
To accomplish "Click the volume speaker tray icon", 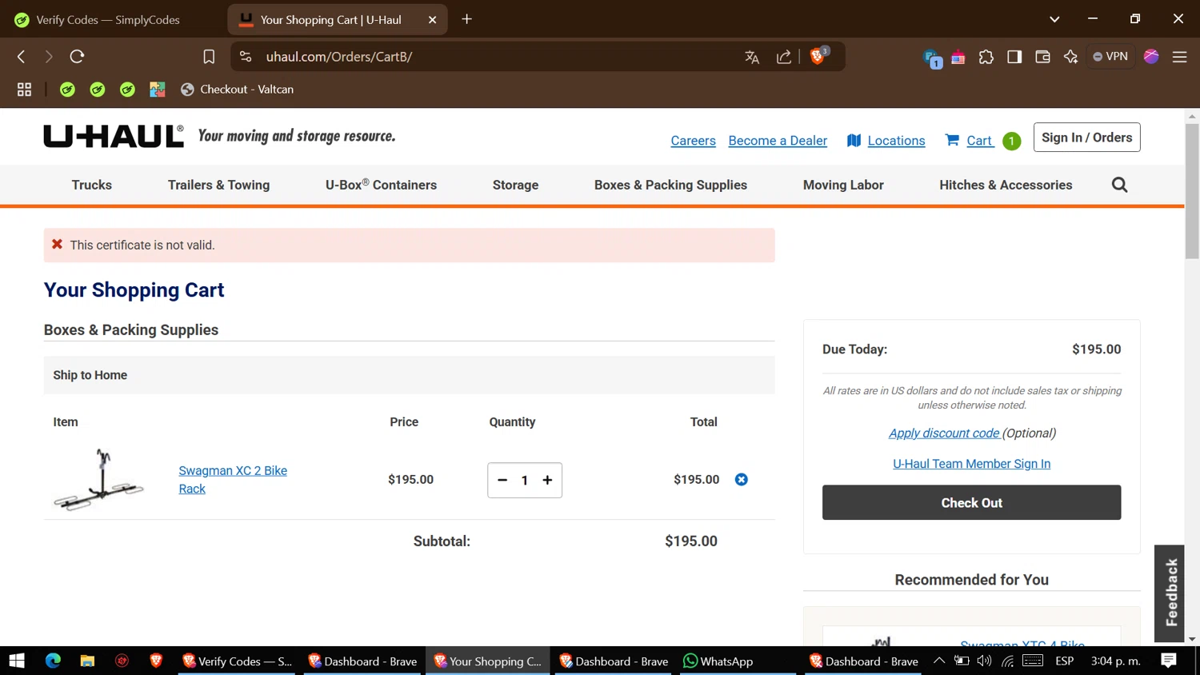I will coord(984,661).
